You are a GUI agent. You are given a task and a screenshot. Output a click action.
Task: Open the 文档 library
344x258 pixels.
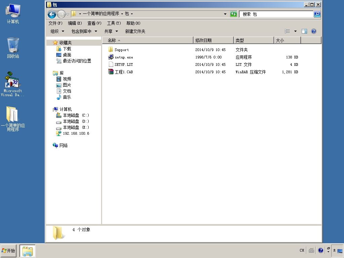67,91
